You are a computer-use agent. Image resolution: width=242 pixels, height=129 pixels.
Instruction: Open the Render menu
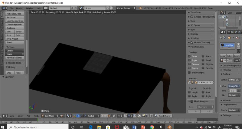[19, 8]
